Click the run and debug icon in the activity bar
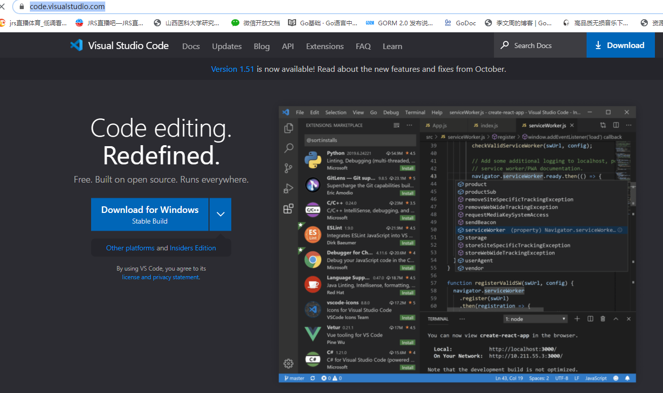 (x=288, y=189)
